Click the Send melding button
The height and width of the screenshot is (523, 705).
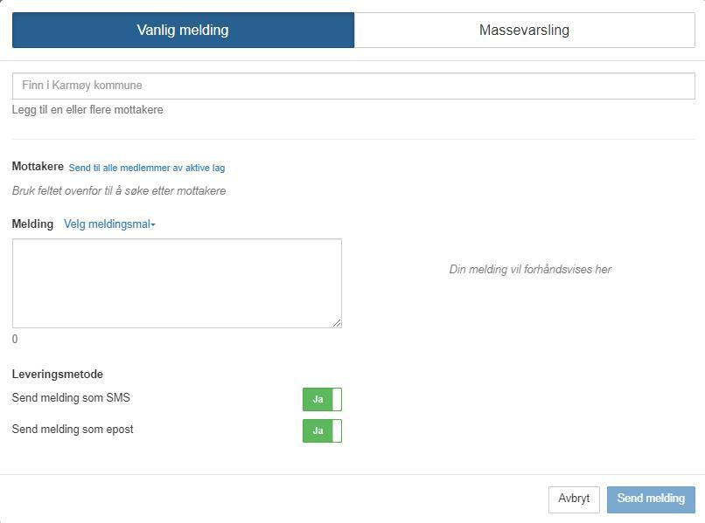pyautogui.click(x=651, y=499)
